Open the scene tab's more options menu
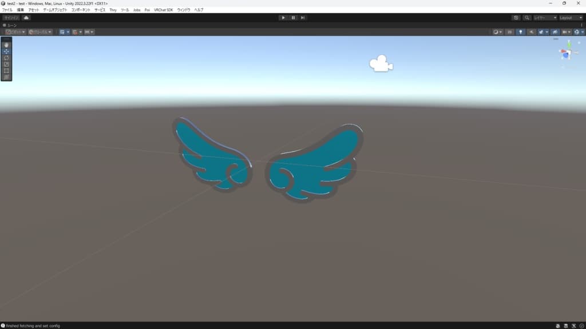The image size is (586, 329). [x=582, y=25]
